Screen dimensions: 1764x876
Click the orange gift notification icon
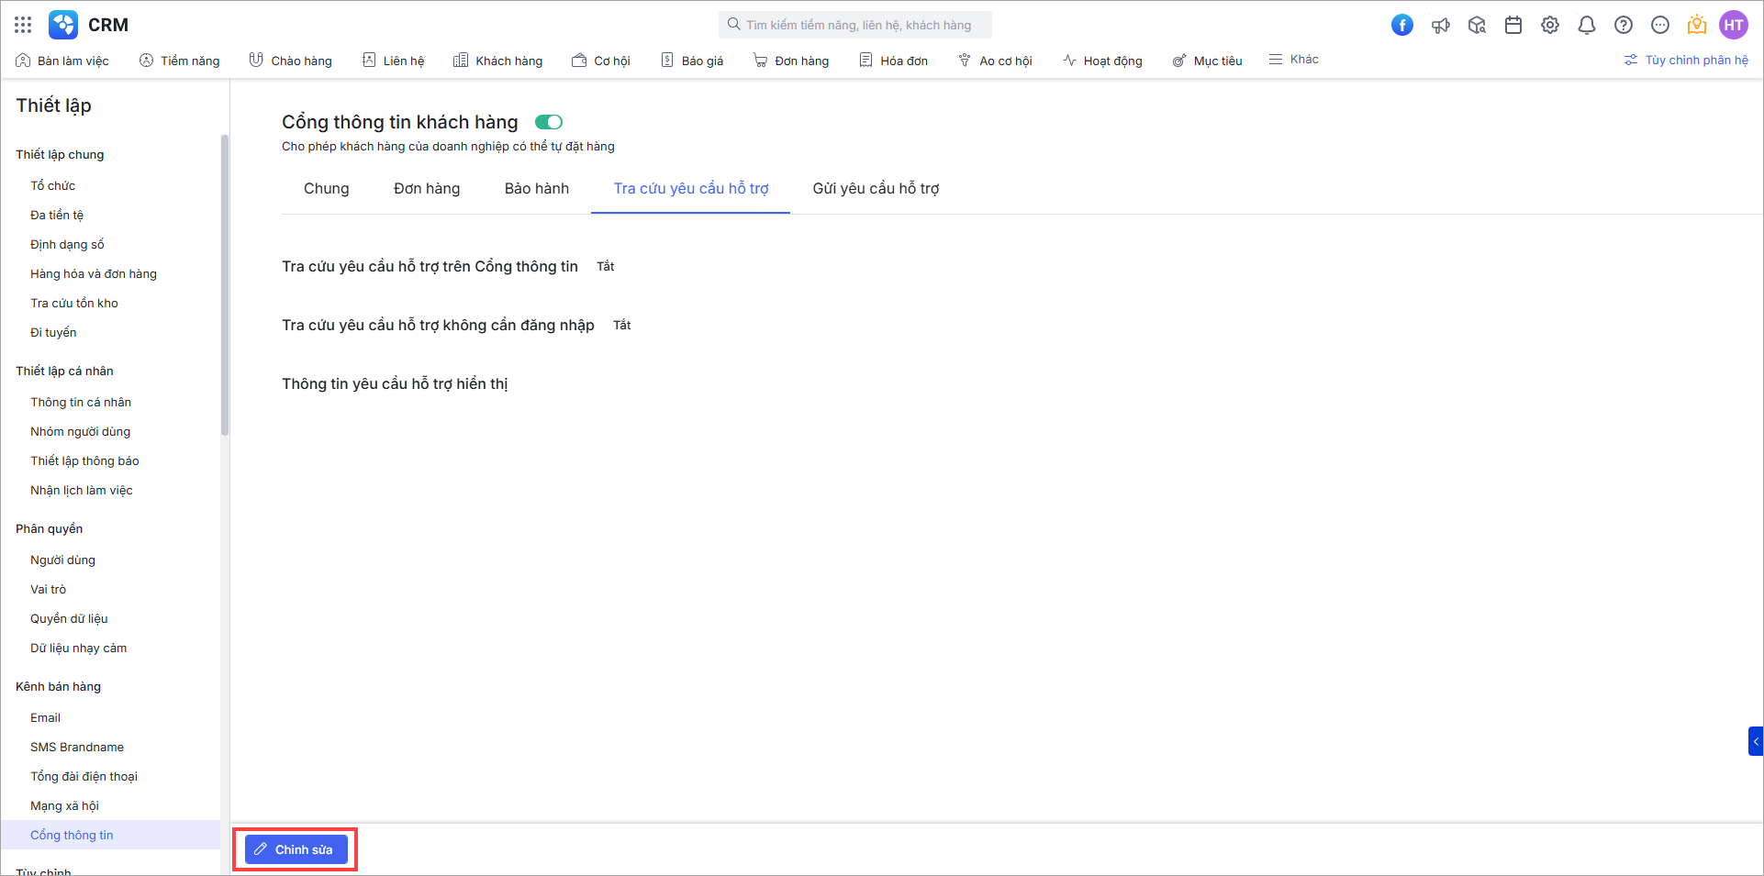point(1697,25)
